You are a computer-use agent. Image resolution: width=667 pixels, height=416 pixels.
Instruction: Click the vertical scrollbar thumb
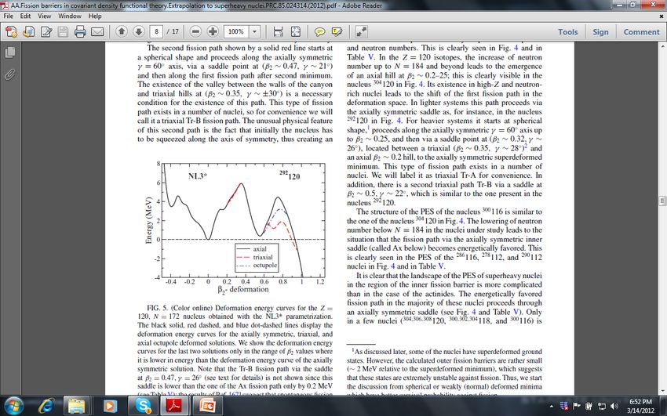click(662, 200)
